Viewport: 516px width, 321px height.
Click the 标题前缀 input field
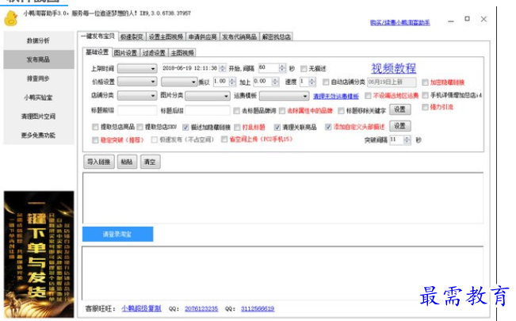[x=136, y=110]
